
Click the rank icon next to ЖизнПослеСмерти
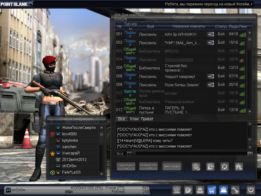[x=58, y=128]
